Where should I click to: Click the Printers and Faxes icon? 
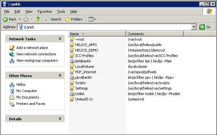(12, 104)
